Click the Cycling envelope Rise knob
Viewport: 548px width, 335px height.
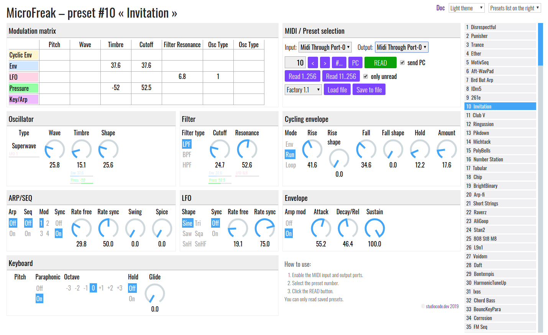click(312, 149)
